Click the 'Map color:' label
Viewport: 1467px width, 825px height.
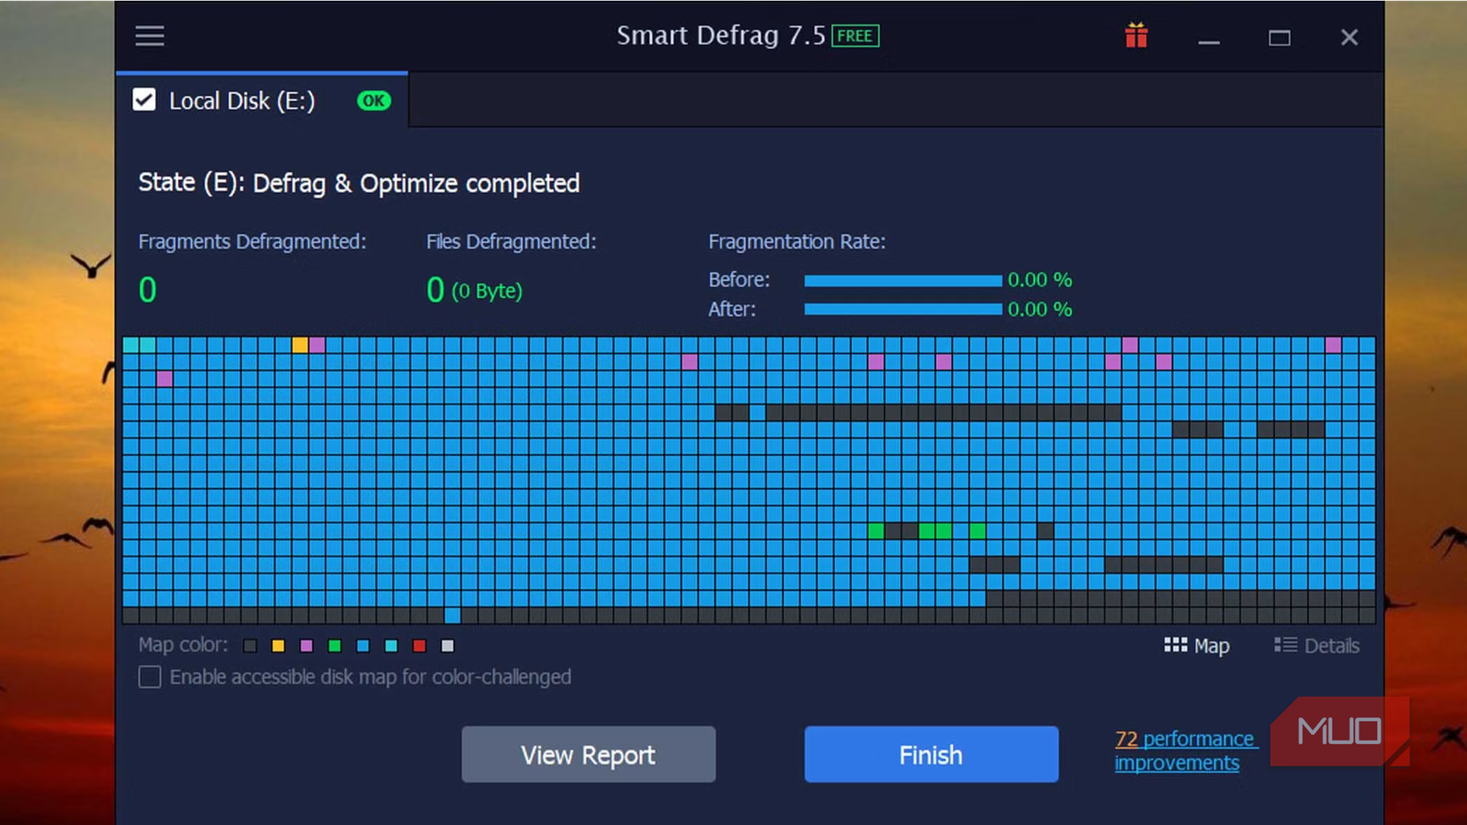(183, 645)
